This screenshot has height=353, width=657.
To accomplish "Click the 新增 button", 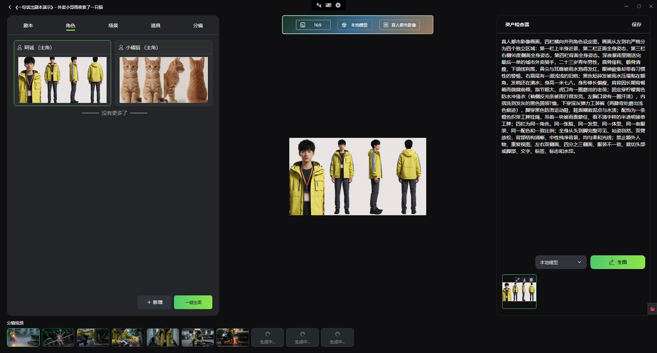I will tap(155, 302).
